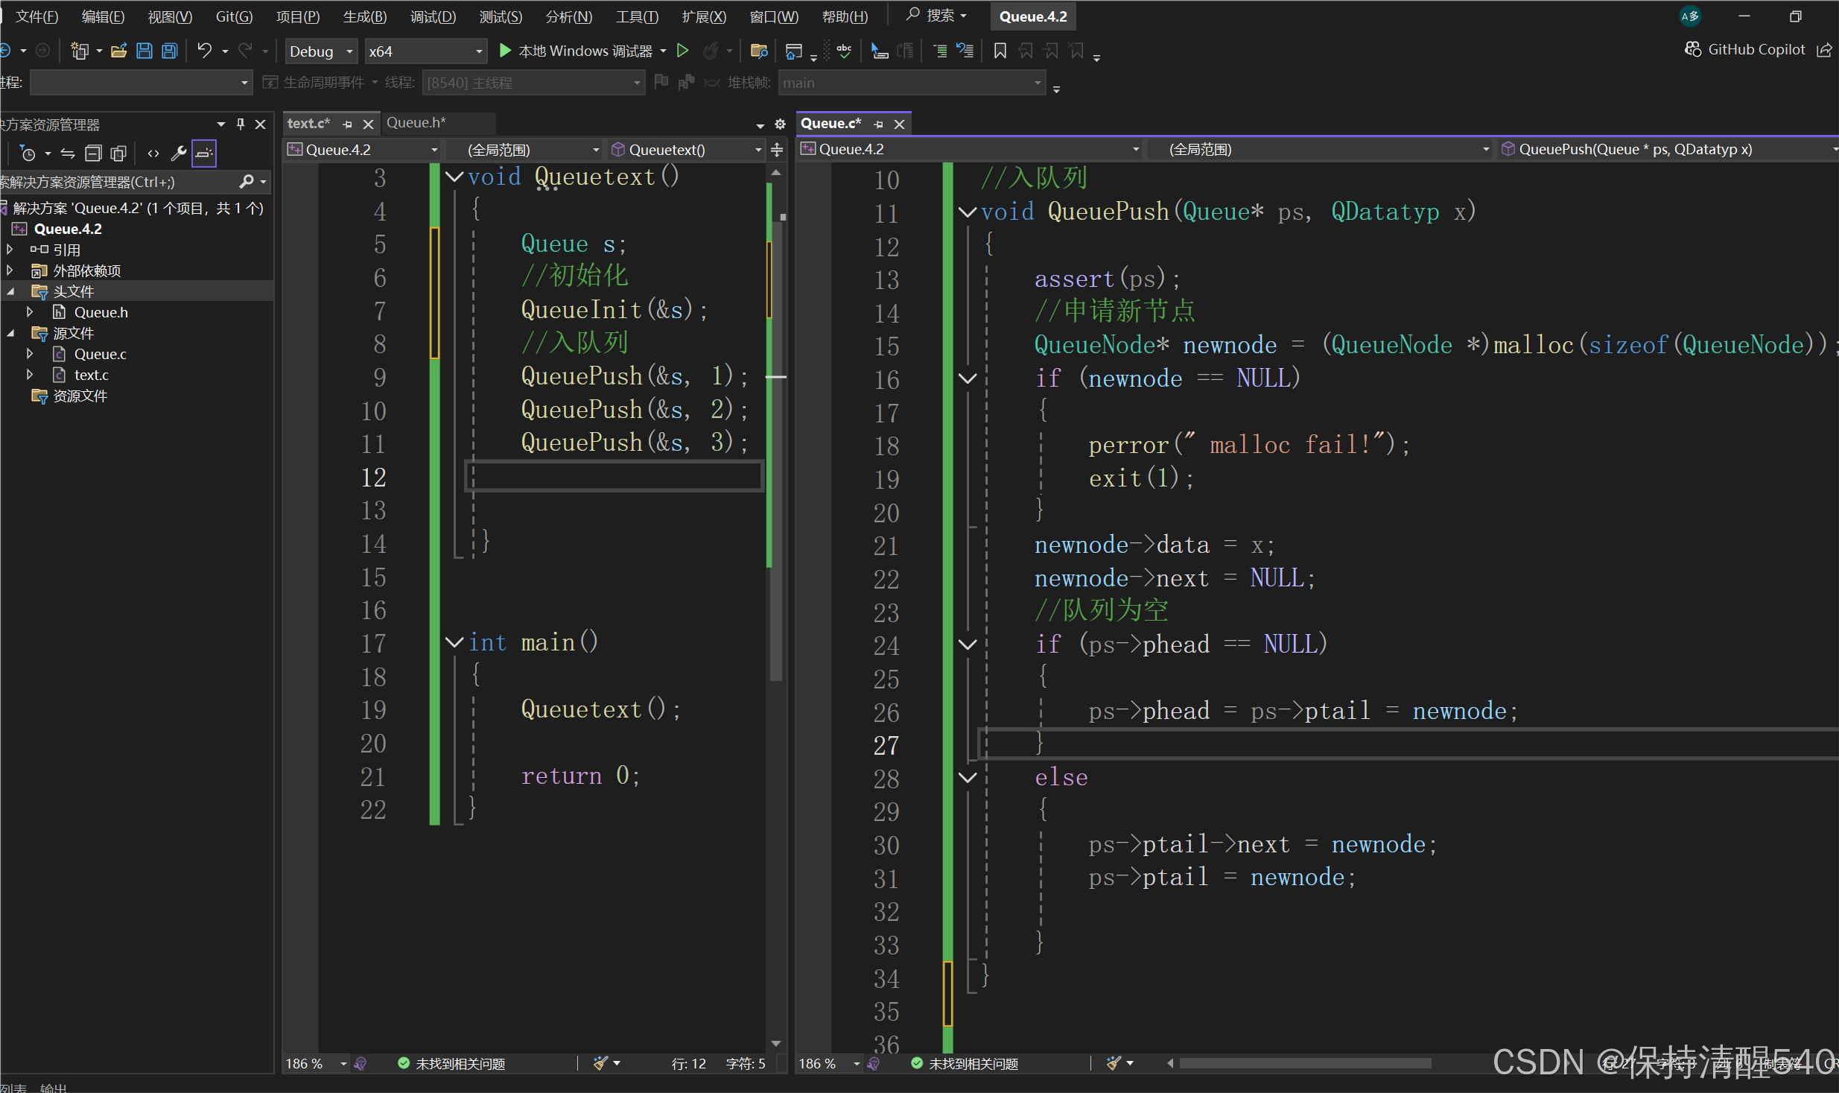
Task: Open Solution Explorer properties wrench icon
Action: (x=178, y=153)
